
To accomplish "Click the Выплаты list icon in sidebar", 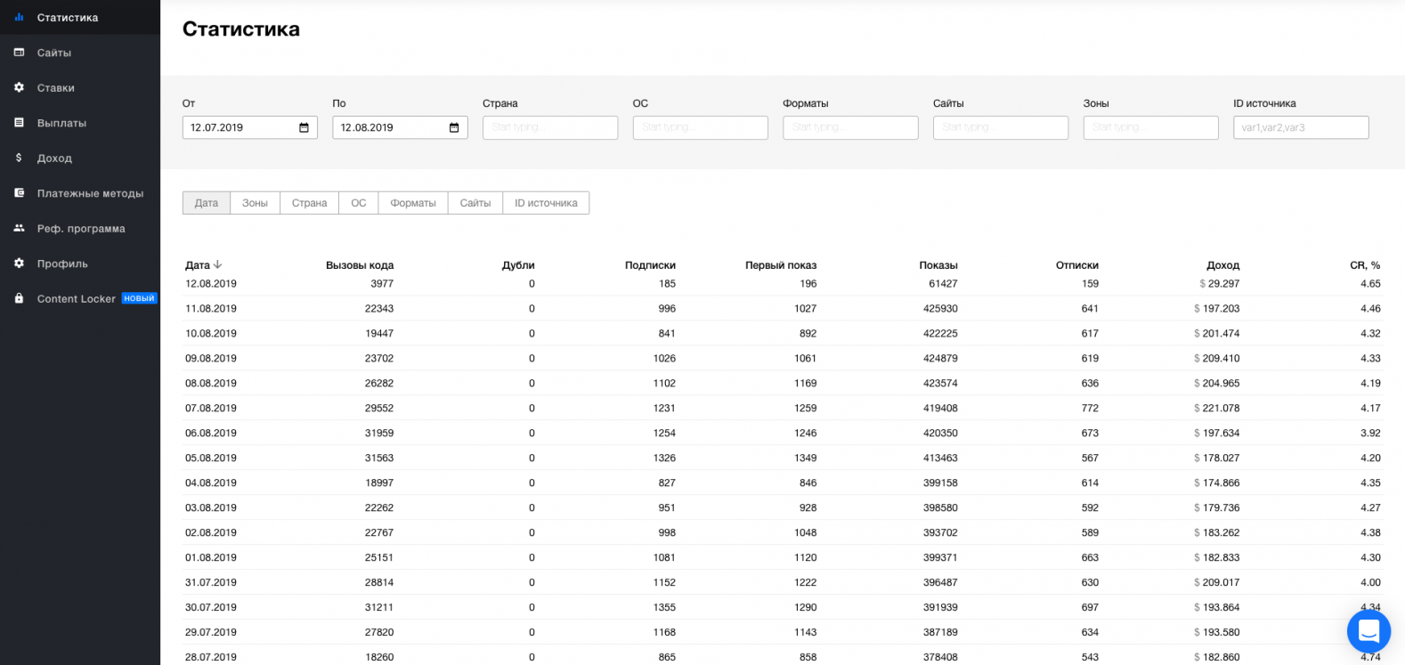I will pos(19,123).
